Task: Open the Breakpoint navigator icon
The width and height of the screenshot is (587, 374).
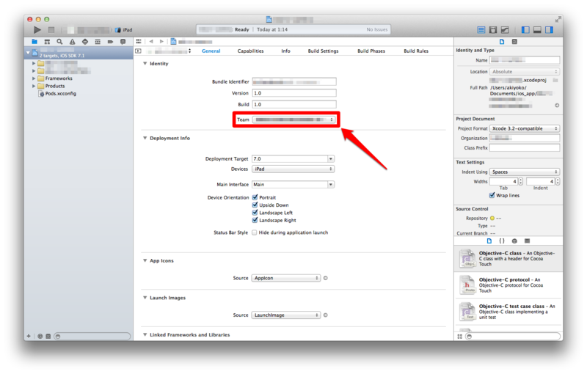Action: click(x=110, y=42)
